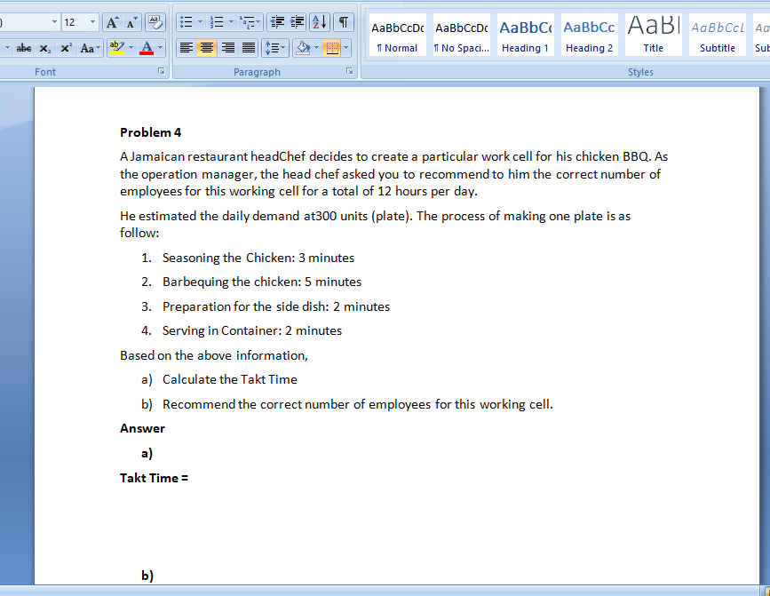Click the 'Seasoning the Chicken: 3 minutes' item

pos(258,258)
